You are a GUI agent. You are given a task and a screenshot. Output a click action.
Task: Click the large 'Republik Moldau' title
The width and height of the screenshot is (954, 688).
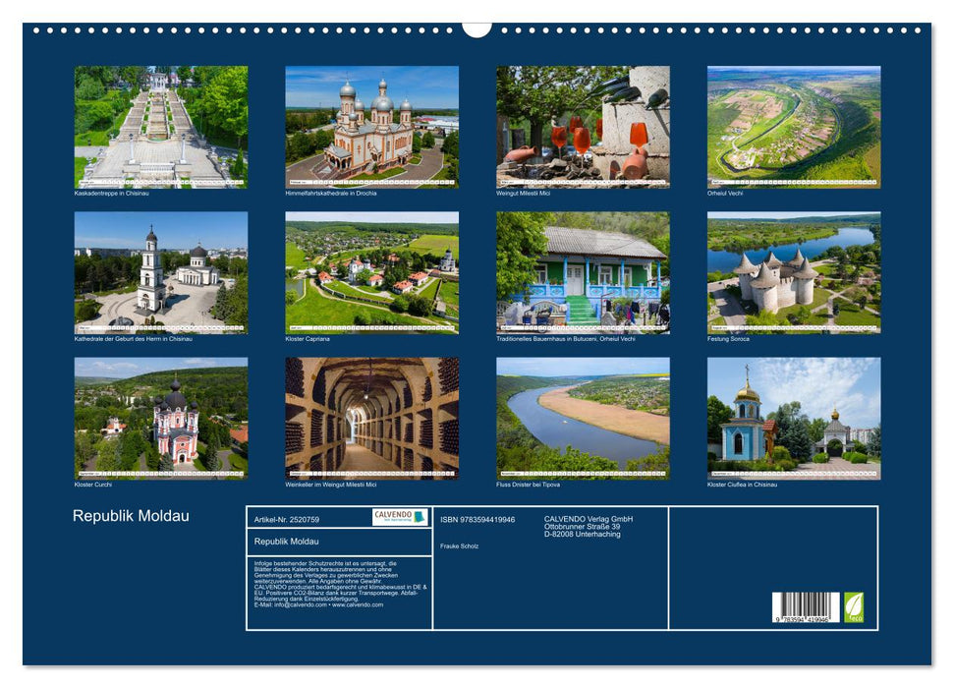pyautogui.click(x=131, y=516)
